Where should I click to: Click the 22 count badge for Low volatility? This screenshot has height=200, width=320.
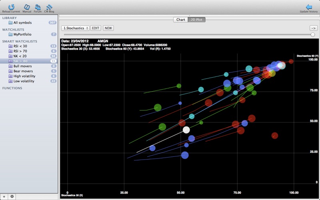tap(53, 81)
